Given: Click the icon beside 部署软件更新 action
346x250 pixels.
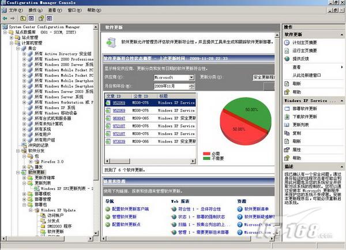Looking at the screenshot, I should coord(287,109).
